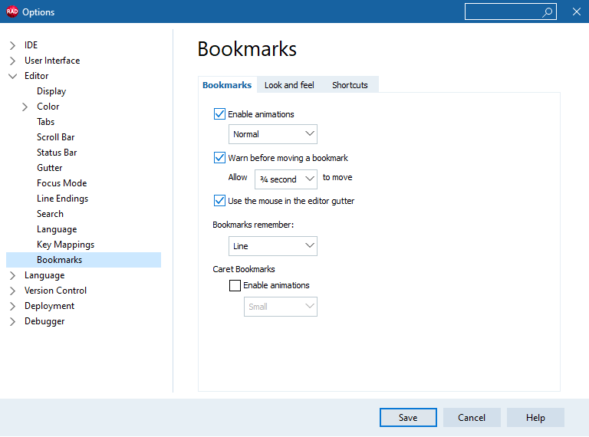Focus the options search field
589x437 pixels.
click(x=510, y=11)
